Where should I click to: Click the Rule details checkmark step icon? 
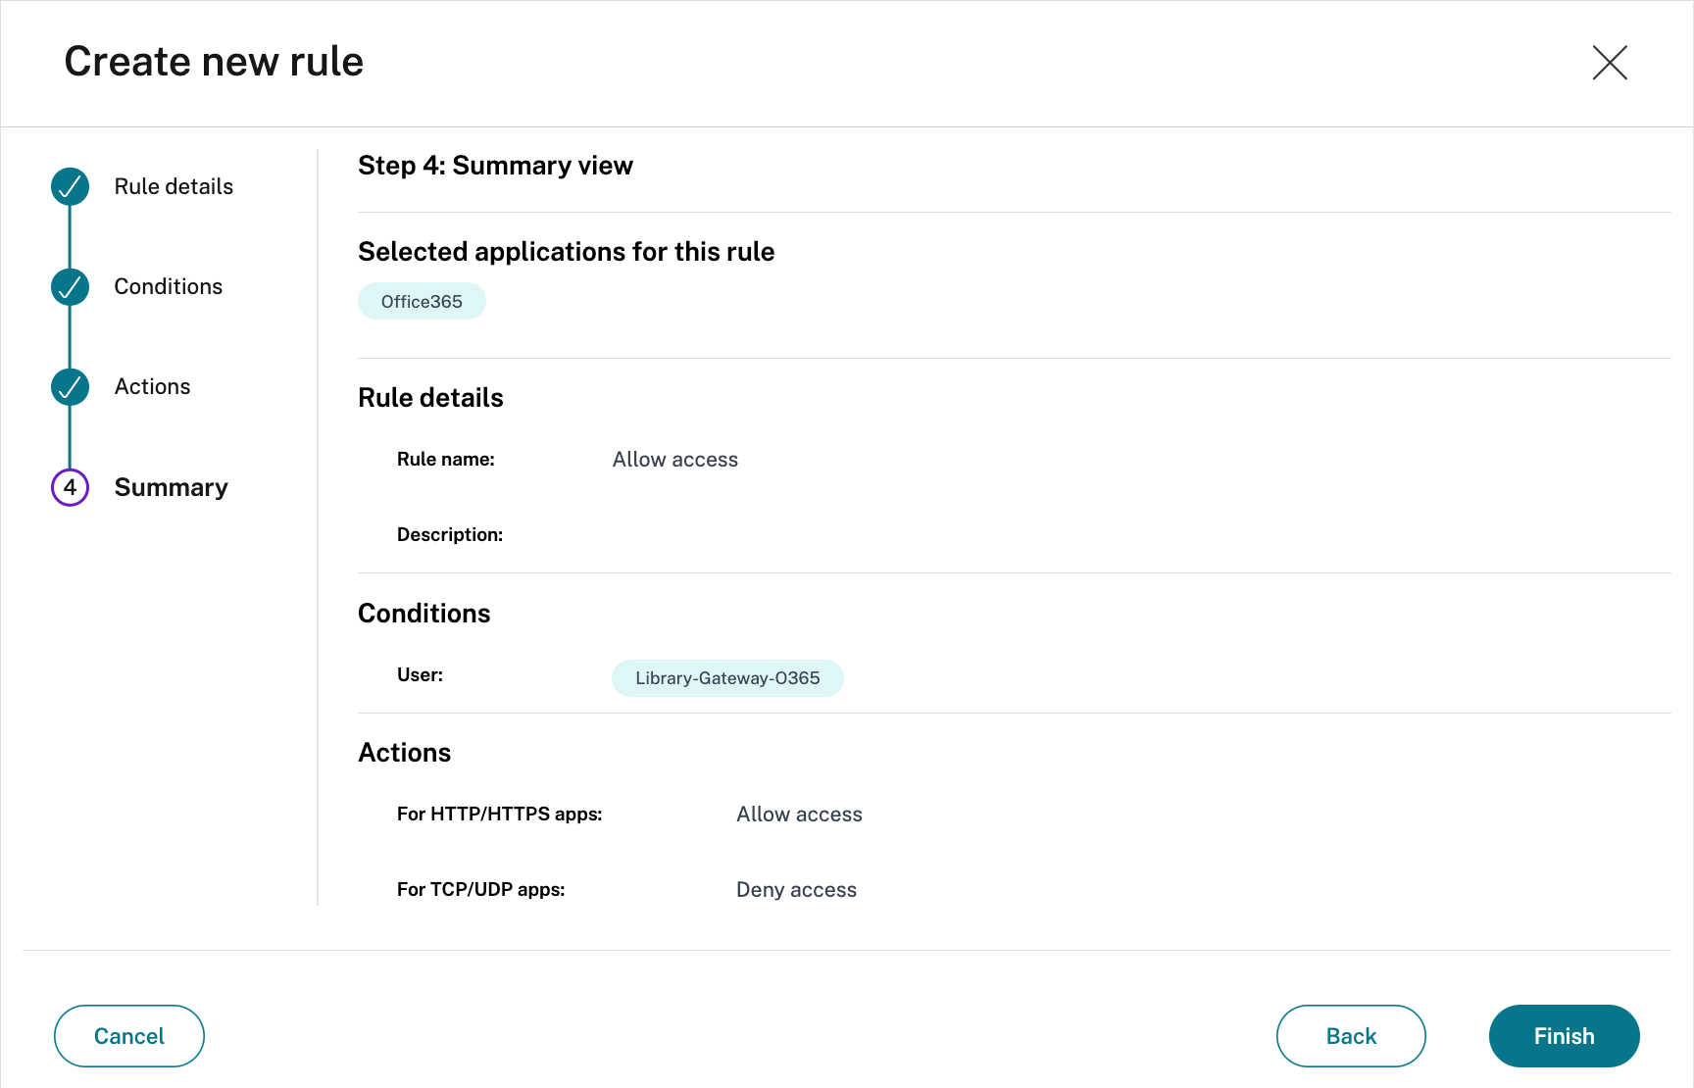click(70, 186)
